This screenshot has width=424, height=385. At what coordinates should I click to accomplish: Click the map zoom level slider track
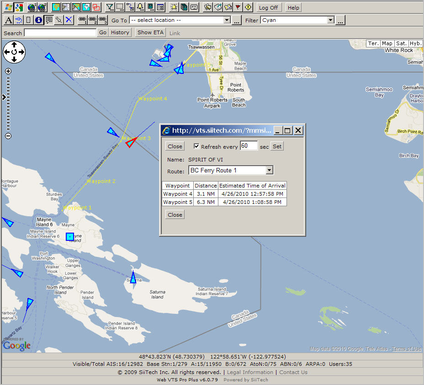[x=8, y=109]
